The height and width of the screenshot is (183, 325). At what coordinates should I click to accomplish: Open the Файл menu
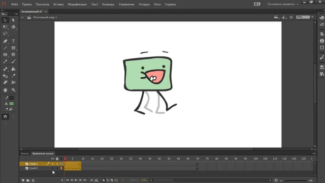[x=15, y=4]
